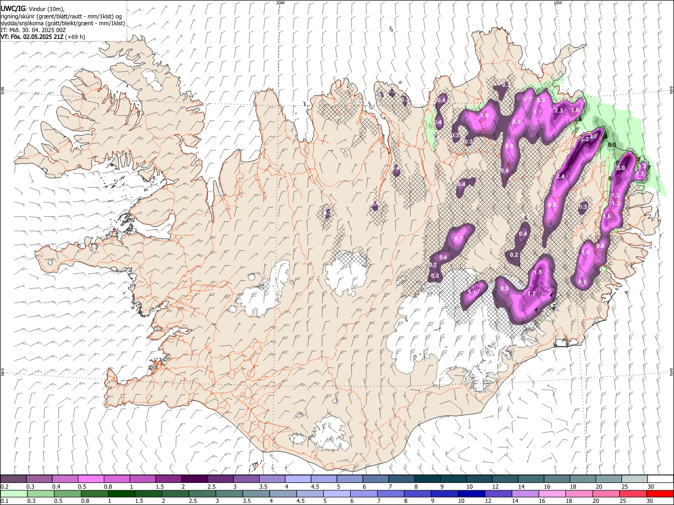
Task: Pick the deep navy swatch at 10, bottom legend row
Action: click(472, 493)
